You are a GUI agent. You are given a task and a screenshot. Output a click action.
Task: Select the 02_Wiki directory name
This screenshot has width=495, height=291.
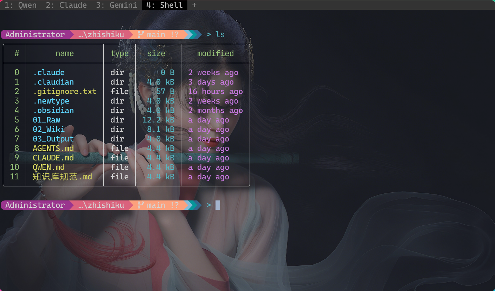pyautogui.click(x=49, y=130)
